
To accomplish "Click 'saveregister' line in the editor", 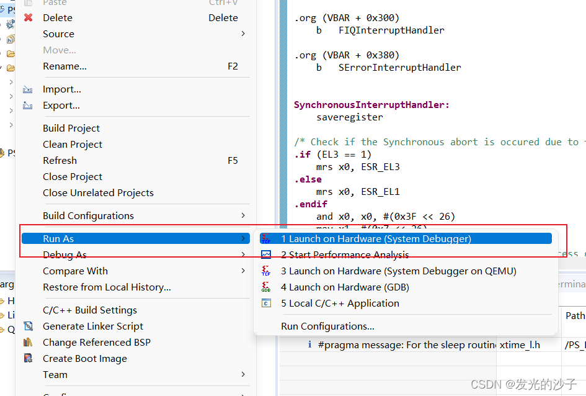I will pos(350,117).
